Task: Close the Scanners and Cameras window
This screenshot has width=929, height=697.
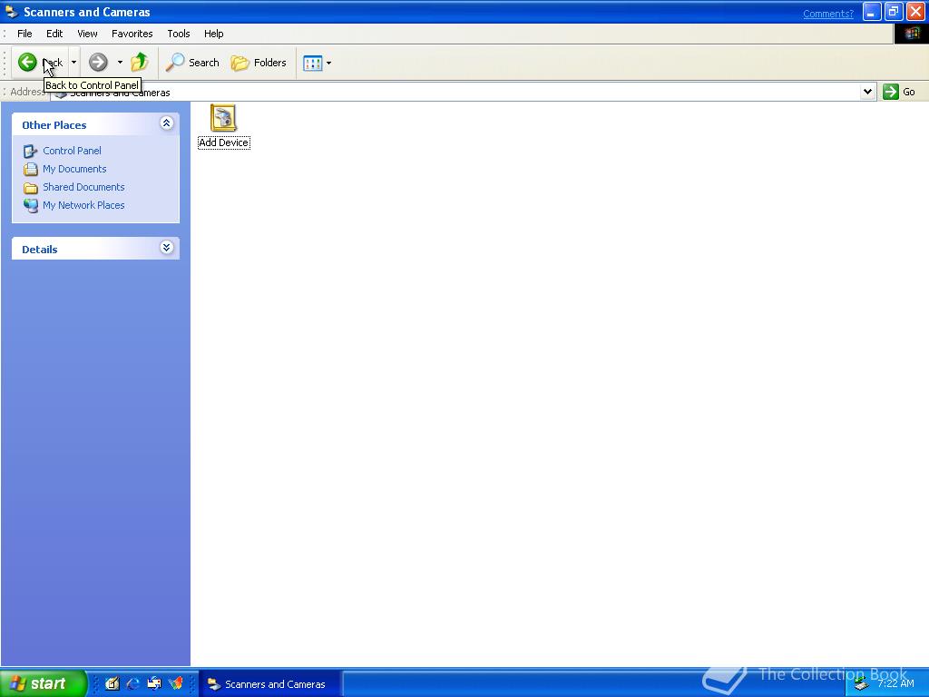Action: pyautogui.click(x=915, y=12)
